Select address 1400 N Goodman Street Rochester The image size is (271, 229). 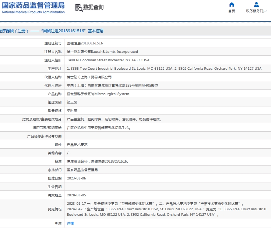coord(108,60)
